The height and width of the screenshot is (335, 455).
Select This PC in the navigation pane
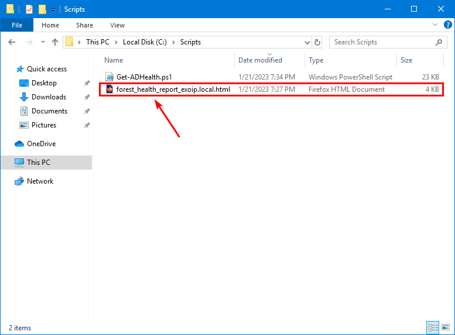point(46,163)
